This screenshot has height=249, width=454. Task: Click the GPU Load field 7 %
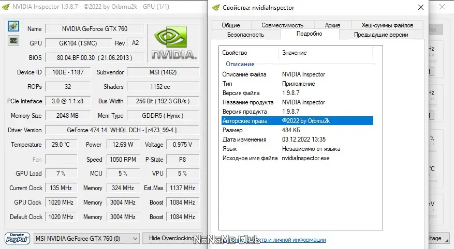(61, 173)
